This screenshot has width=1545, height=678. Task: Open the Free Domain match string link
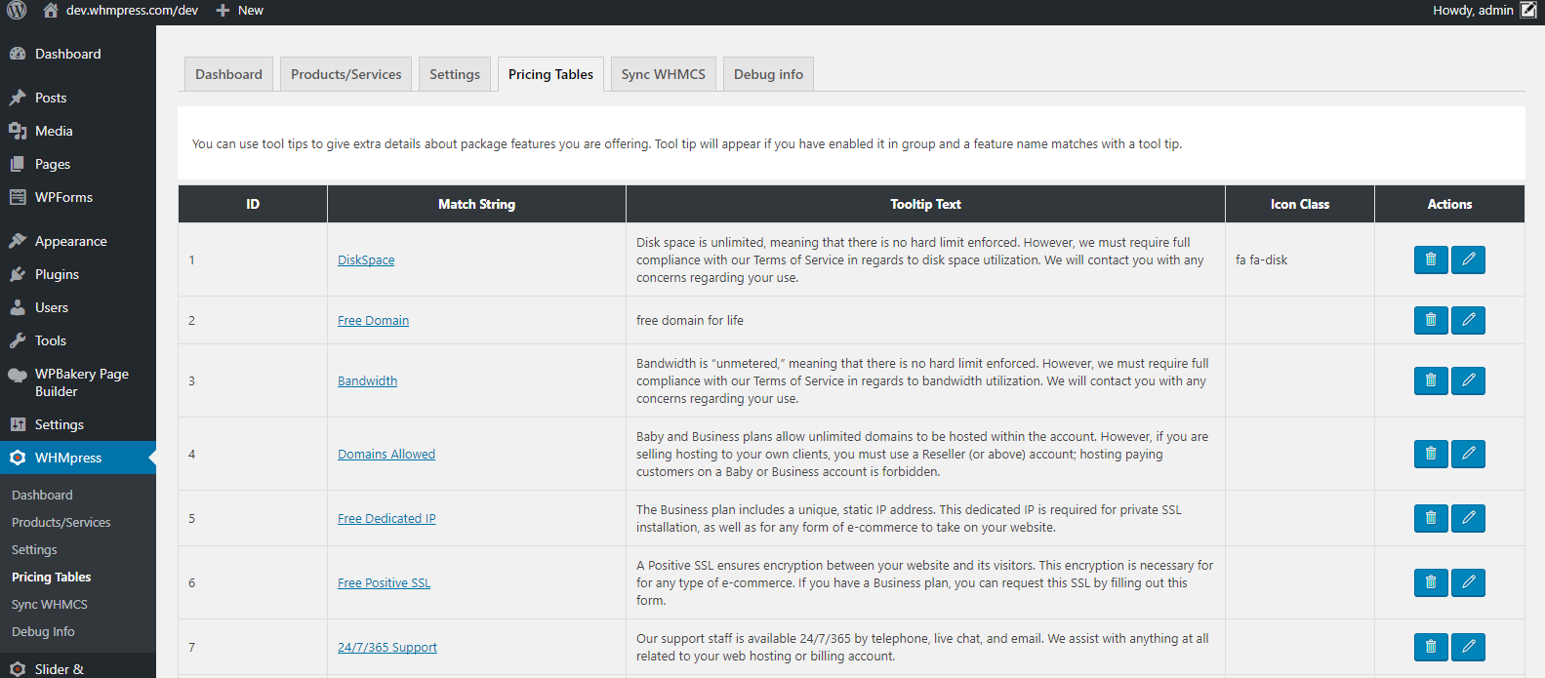coord(373,320)
